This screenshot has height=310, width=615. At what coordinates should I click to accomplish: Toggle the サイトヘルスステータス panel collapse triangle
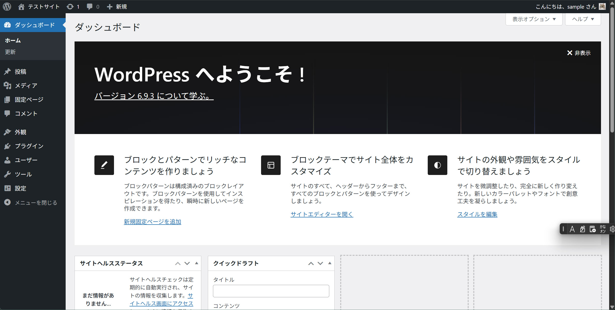point(196,263)
